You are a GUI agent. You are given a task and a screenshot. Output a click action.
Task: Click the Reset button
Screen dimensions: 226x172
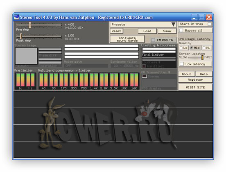116,31
